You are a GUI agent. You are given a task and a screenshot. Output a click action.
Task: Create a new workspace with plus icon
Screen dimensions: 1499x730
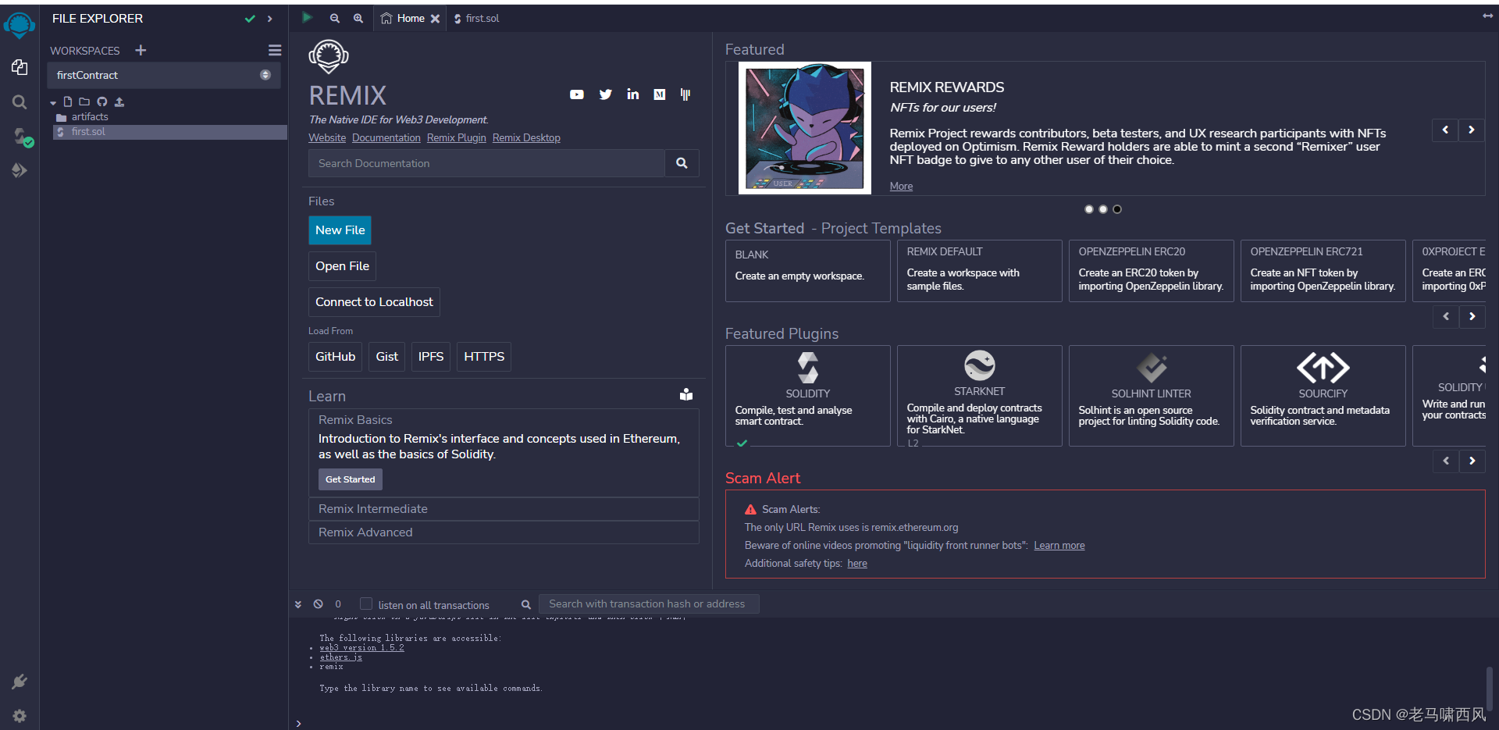141,50
